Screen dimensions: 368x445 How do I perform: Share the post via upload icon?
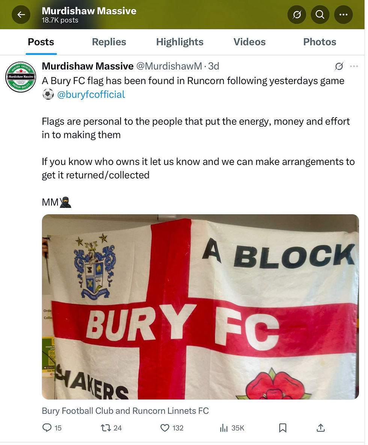point(321,428)
